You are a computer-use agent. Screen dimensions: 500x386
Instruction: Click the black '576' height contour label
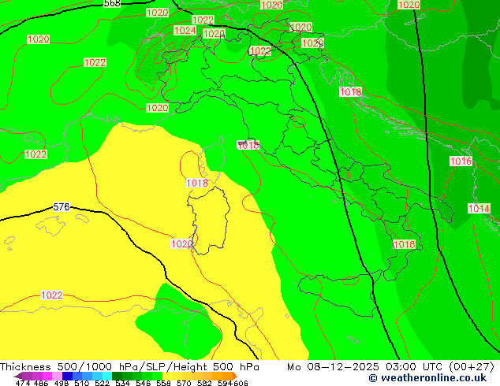click(x=61, y=206)
